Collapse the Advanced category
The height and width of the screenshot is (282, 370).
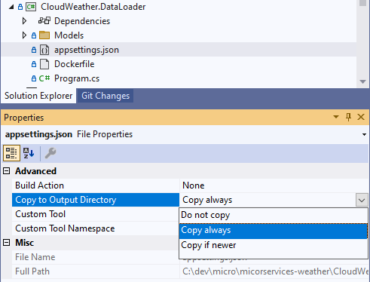[x=7, y=171]
